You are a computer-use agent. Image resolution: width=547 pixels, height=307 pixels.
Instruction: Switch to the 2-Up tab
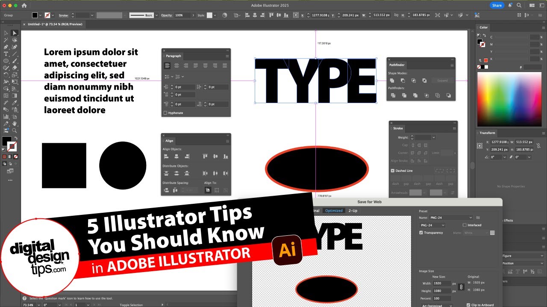point(353,211)
